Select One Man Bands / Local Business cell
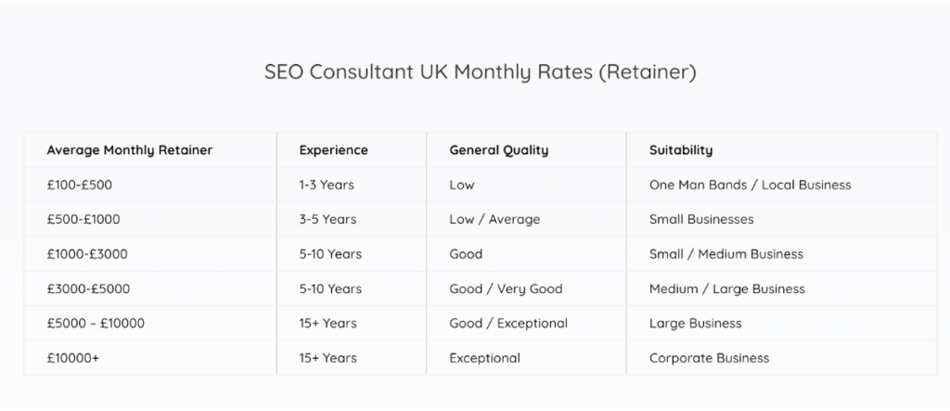 (750, 185)
